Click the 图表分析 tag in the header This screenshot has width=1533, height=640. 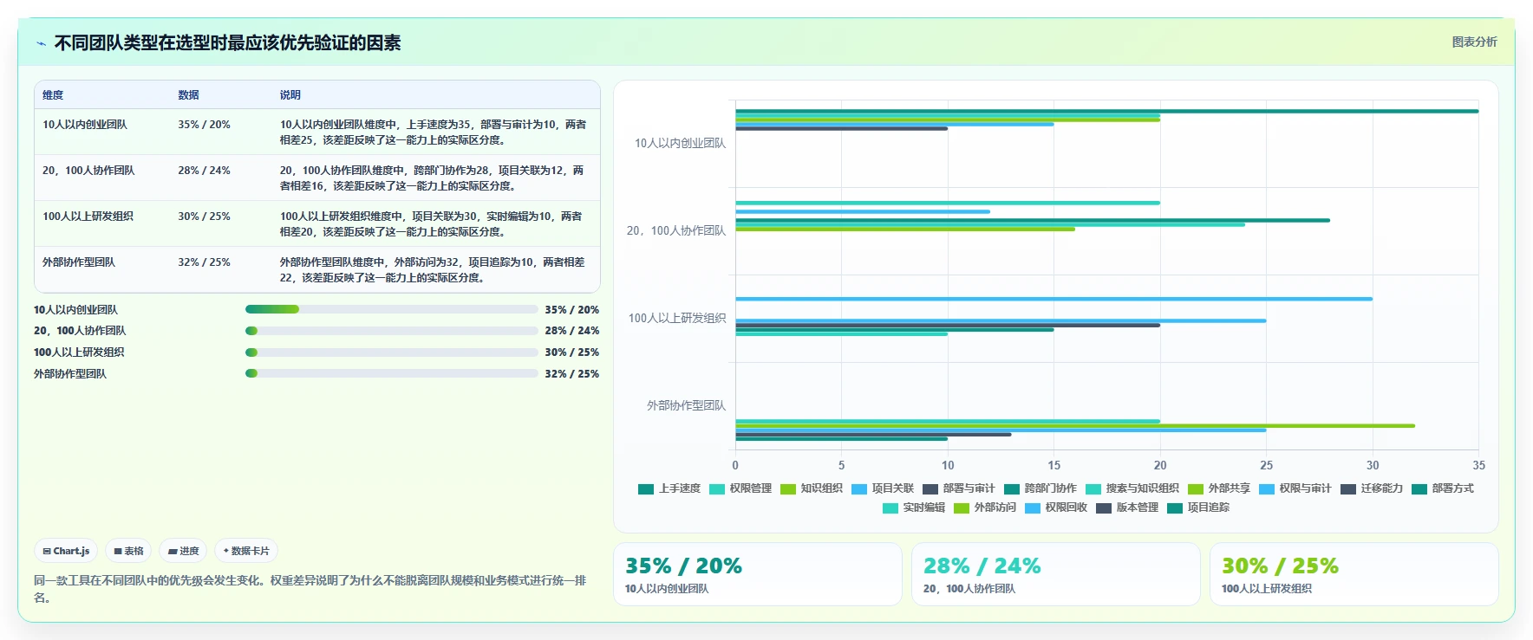click(x=1474, y=42)
